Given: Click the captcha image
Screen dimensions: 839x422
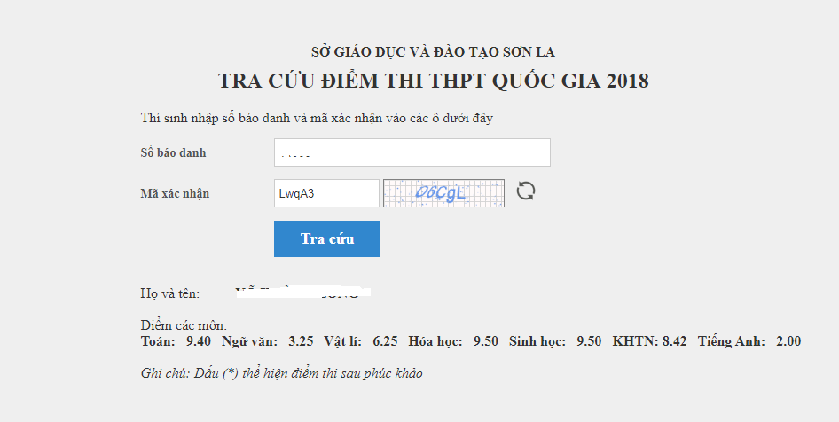Looking at the screenshot, I should tap(443, 193).
